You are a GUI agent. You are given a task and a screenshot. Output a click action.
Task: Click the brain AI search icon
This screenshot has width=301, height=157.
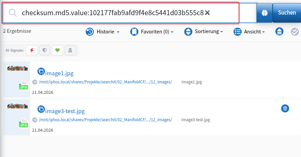[265, 13]
